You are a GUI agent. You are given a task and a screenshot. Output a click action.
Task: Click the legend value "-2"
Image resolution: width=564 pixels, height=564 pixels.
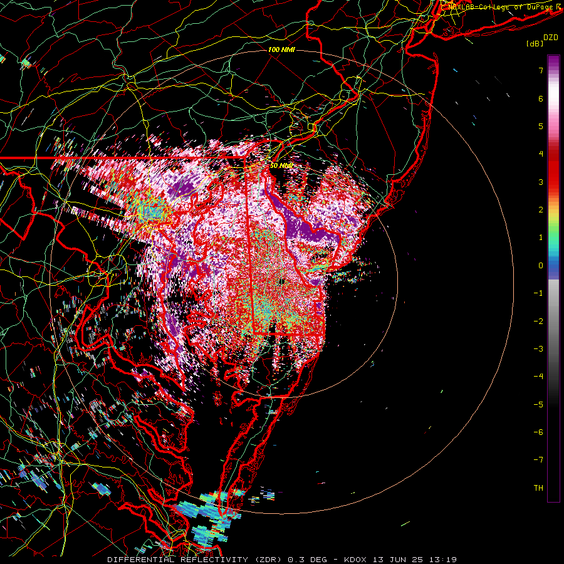(x=538, y=321)
